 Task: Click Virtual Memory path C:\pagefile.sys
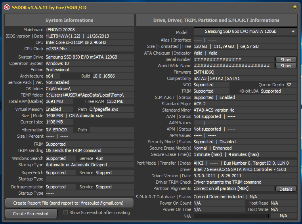coord(104,109)
